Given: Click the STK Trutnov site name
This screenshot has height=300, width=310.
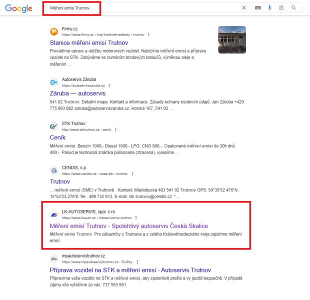Looking at the screenshot, I should (x=73, y=123).
